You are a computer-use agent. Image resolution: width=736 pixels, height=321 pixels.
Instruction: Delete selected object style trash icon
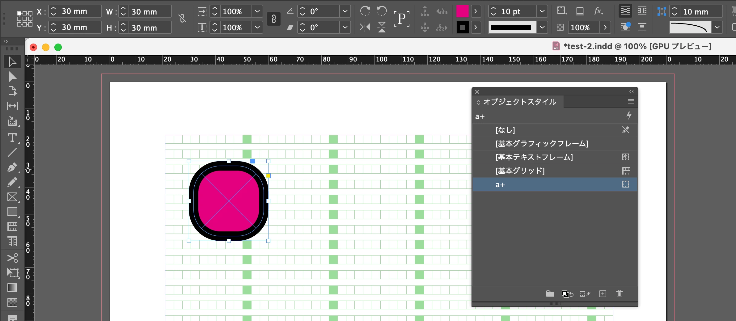[620, 294]
